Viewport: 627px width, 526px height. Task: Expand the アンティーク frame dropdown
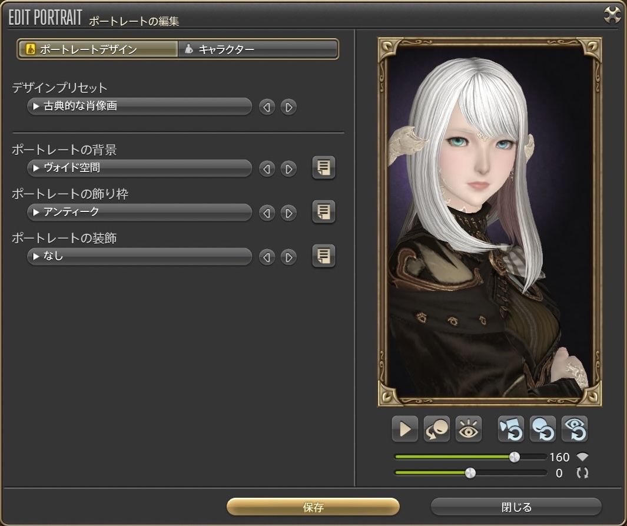(x=140, y=212)
